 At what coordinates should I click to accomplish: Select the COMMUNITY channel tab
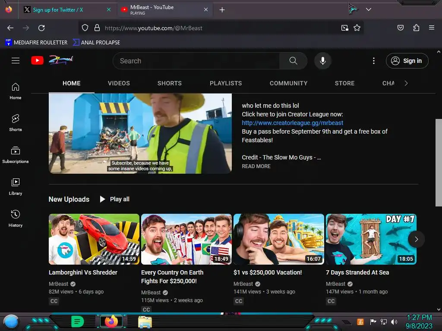tap(288, 83)
